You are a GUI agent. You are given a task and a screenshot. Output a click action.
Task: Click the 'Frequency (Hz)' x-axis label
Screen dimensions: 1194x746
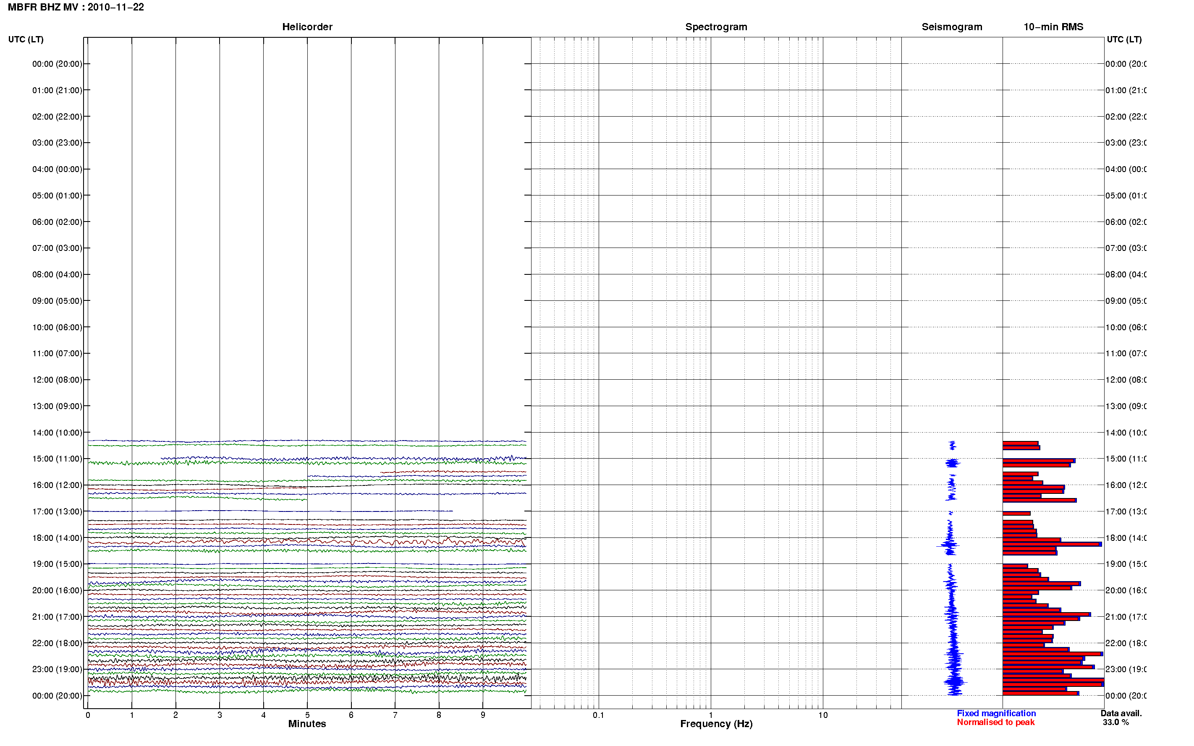pyautogui.click(x=716, y=724)
